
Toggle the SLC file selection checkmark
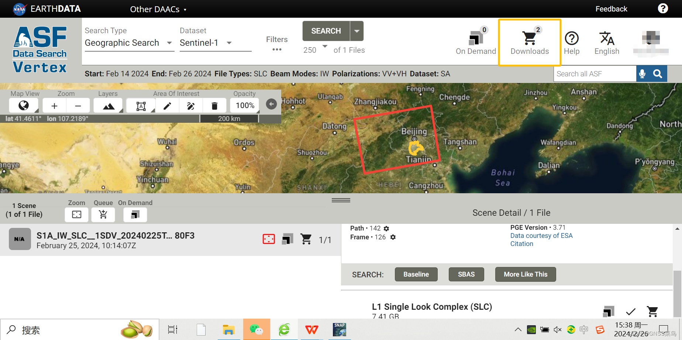pos(631,312)
